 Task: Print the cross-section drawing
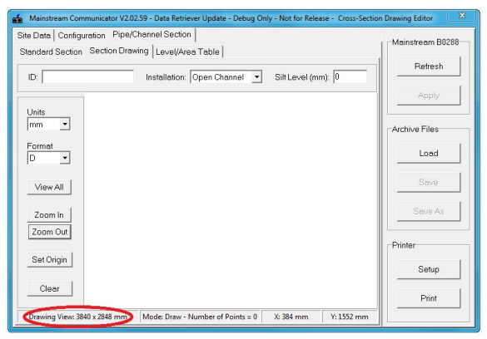429,298
